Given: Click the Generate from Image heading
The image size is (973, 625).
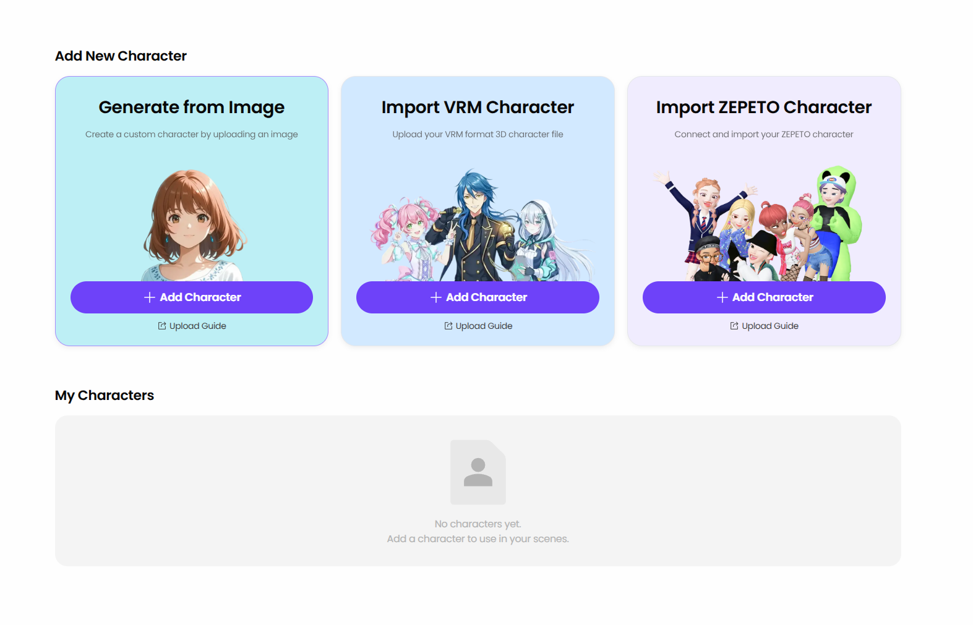Looking at the screenshot, I should tap(192, 108).
